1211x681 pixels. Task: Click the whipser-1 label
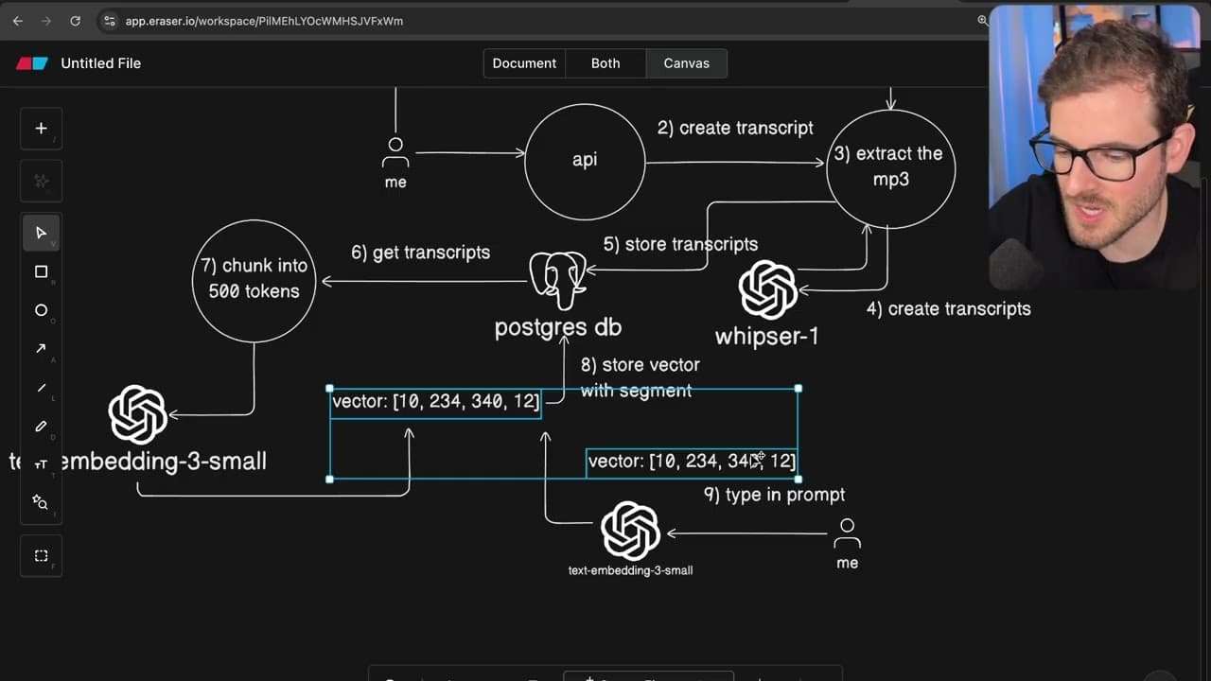[767, 336]
